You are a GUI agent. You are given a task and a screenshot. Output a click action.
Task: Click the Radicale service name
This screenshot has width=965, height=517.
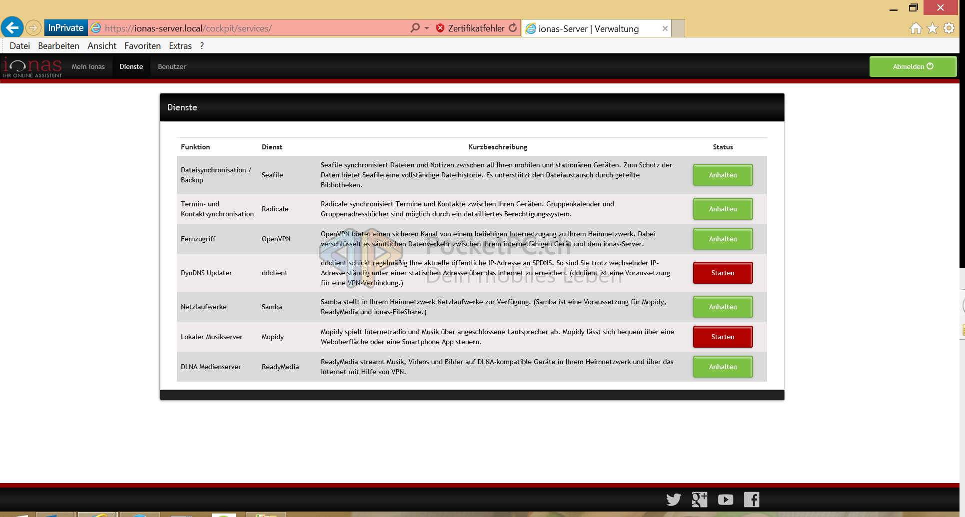[275, 209]
